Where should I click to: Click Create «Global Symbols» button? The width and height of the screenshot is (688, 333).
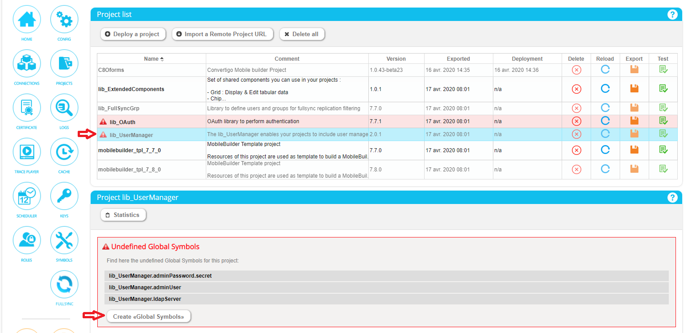149,316
